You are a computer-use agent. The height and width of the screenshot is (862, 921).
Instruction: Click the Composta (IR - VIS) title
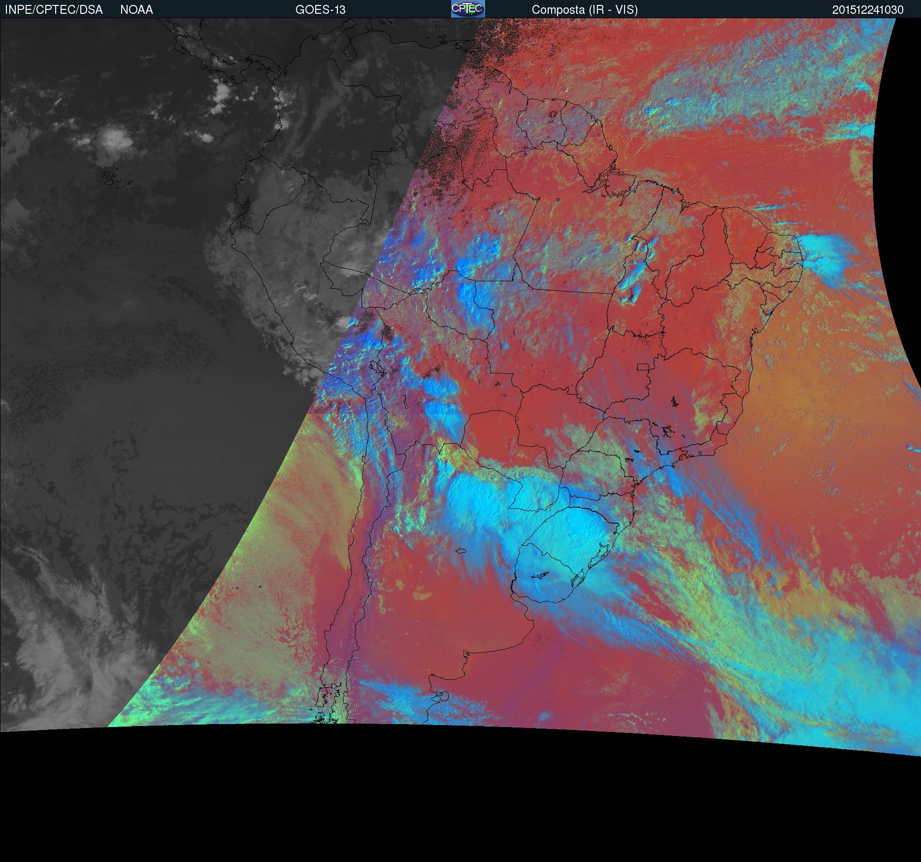(x=585, y=10)
